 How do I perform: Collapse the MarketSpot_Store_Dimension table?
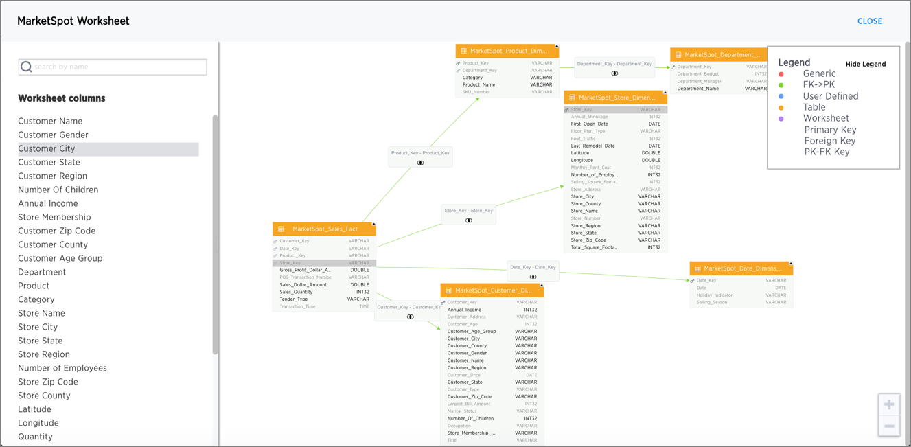point(665,93)
